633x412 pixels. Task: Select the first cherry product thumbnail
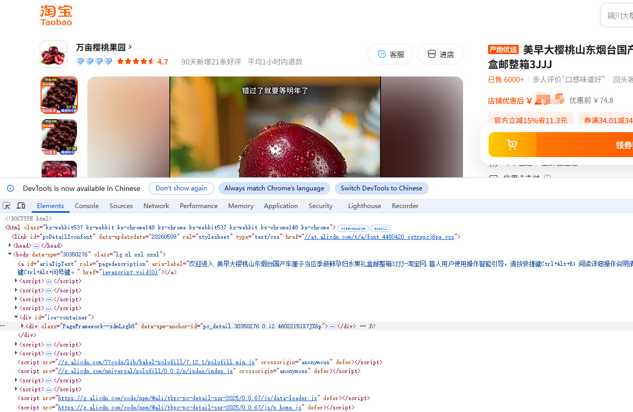[59, 95]
